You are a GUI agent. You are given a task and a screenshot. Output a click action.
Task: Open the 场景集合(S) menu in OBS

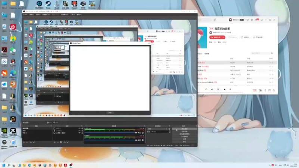(x=65, y=15)
